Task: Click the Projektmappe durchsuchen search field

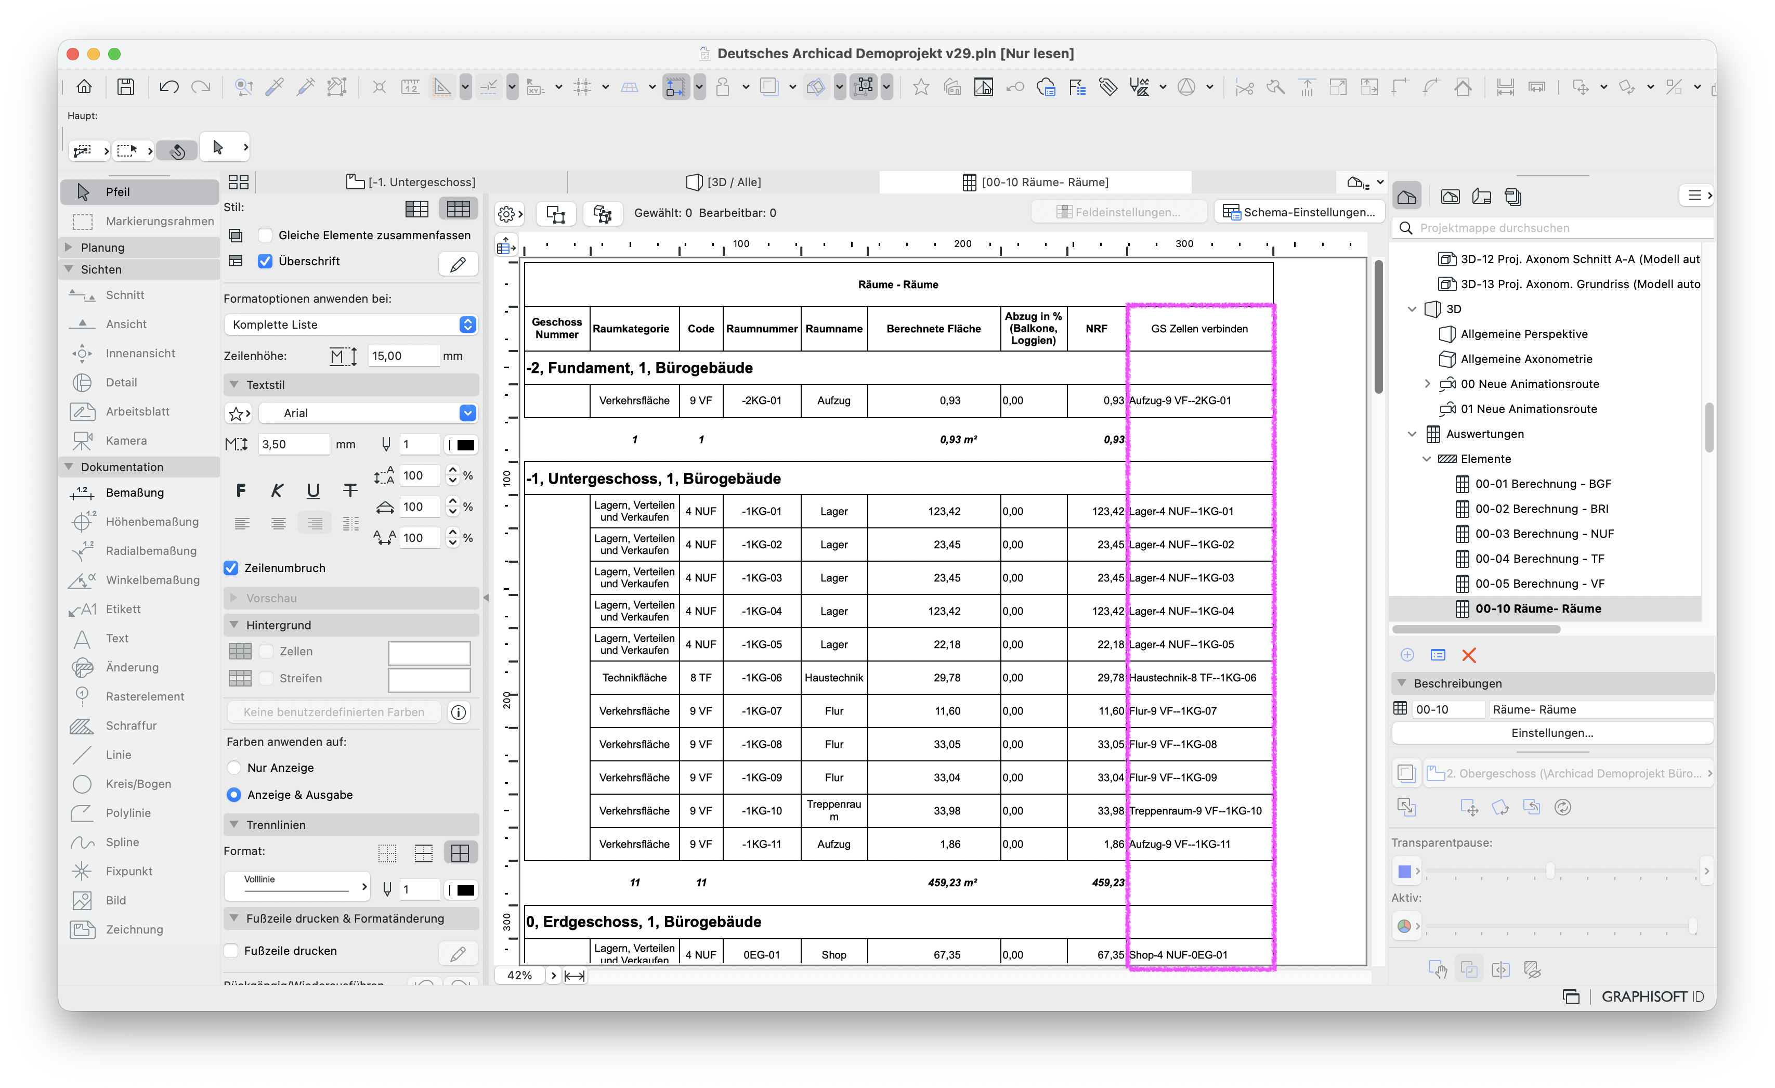Action: tap(1551, 228)
